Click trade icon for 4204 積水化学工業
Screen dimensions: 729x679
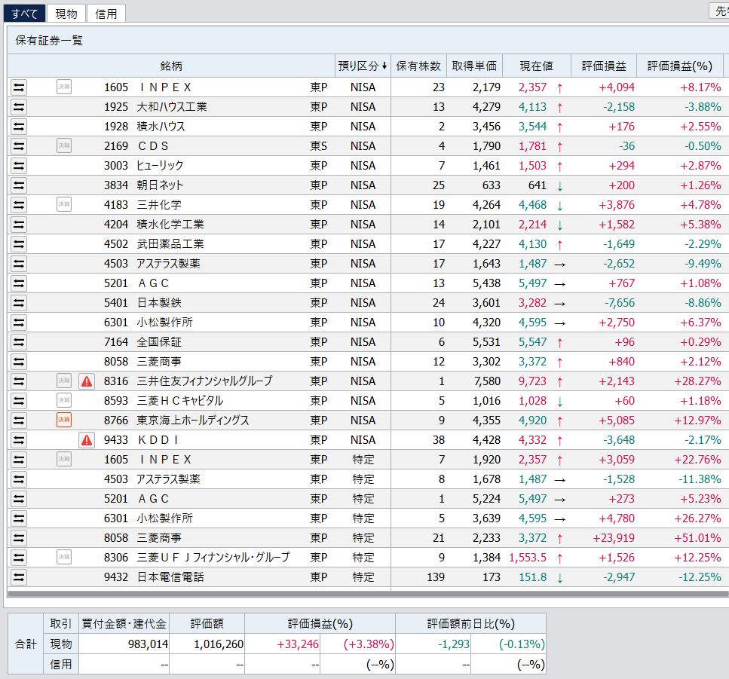coord(19,225)
